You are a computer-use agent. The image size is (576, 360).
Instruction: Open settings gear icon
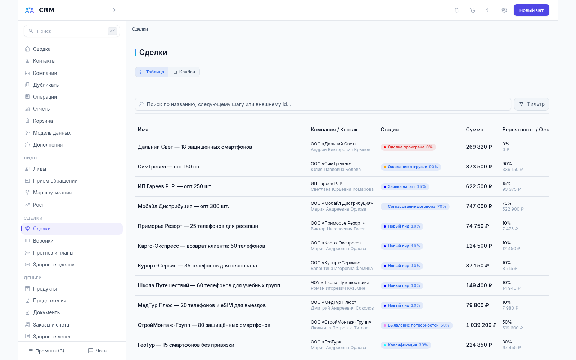coord(504,10)
